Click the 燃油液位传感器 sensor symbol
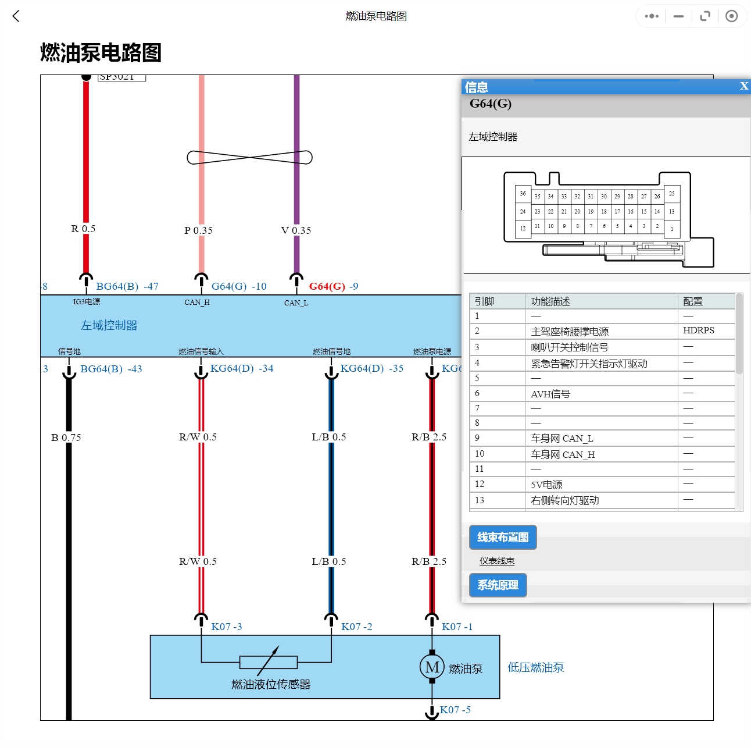This screenshot has width=751, height=747. point(268,662)
